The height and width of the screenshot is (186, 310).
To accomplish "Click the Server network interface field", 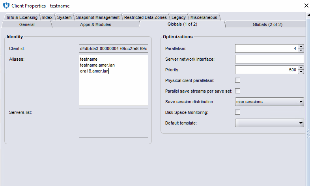I will point(269,59).
